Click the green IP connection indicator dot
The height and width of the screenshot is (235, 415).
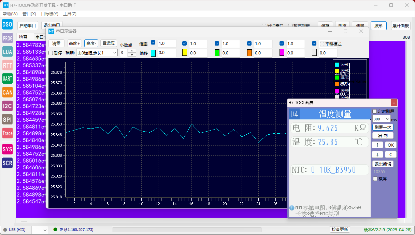(x=55, y=230)
